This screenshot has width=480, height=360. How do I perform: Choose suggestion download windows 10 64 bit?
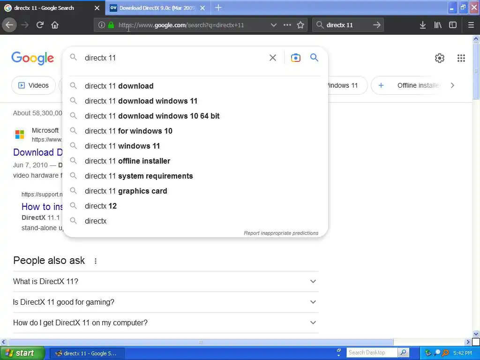[x=195, y=116]
